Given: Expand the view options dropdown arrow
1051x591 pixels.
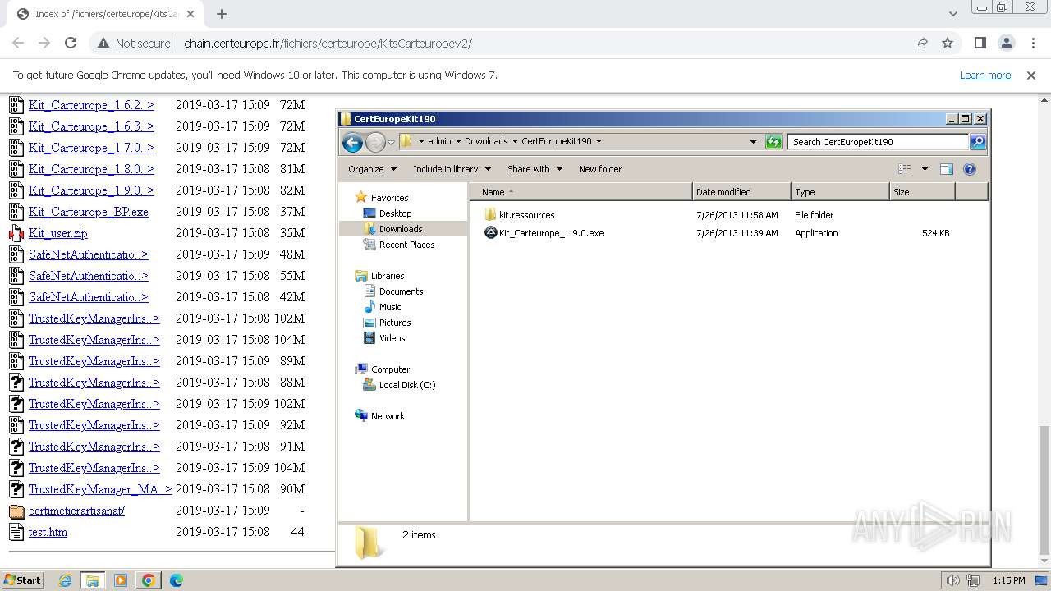Looking at the screenshot, I should pyautogui.click(x=925, y=169).
